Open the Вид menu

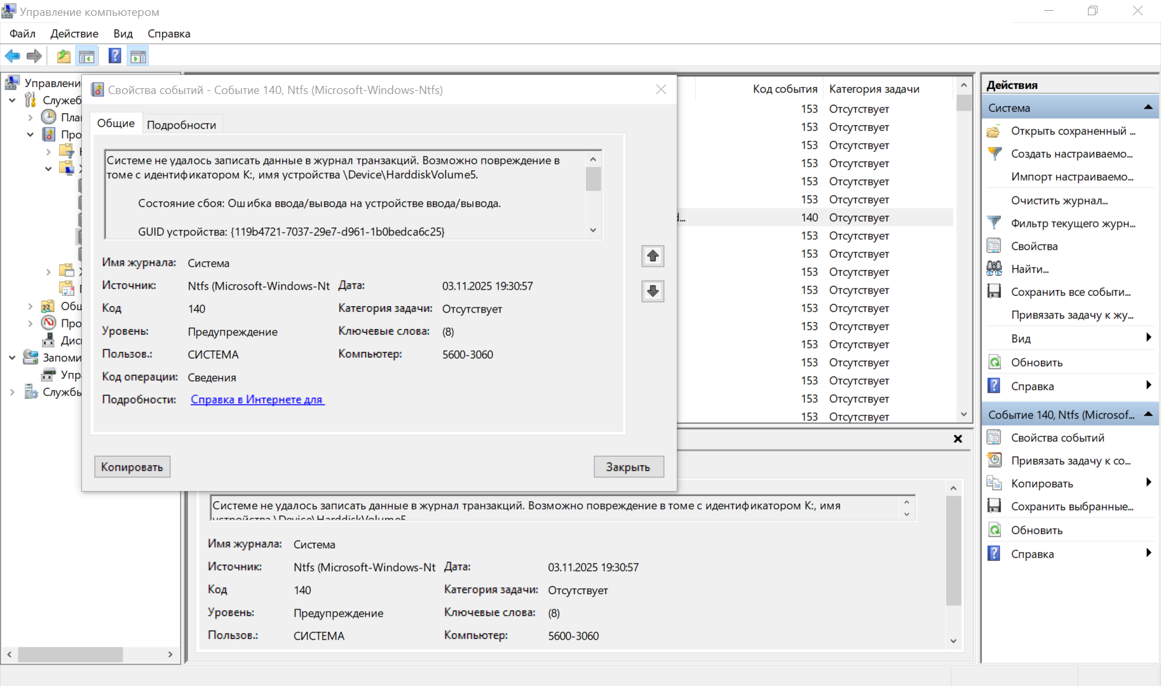(123, 34)
